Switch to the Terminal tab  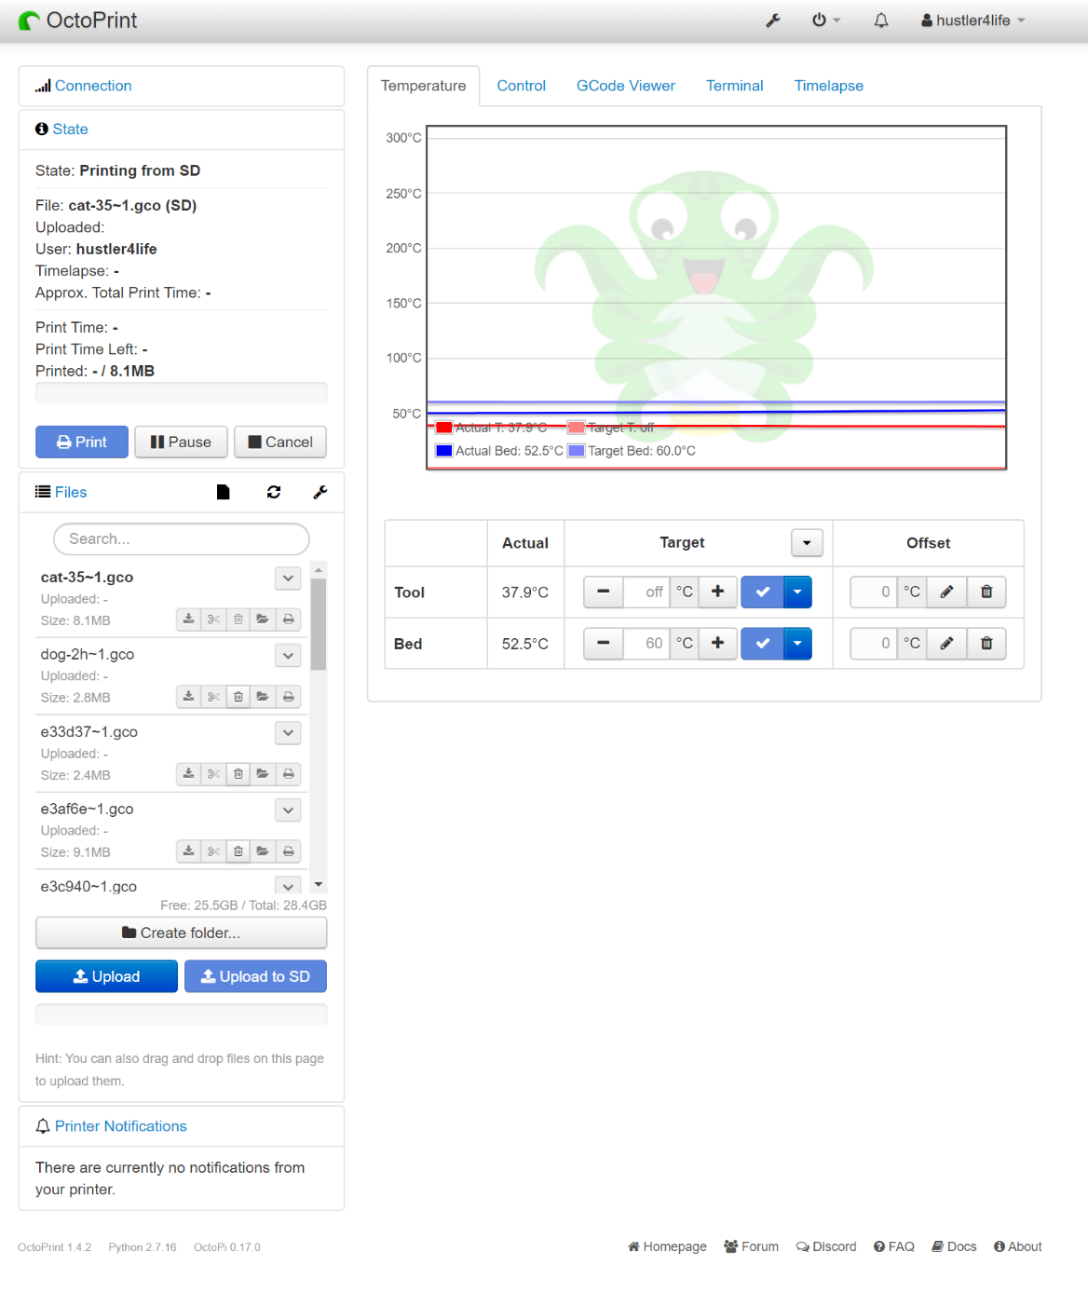(734, 86)
